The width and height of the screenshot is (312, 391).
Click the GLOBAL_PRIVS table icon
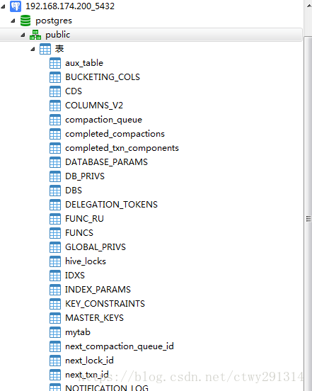tap(55, 247)
